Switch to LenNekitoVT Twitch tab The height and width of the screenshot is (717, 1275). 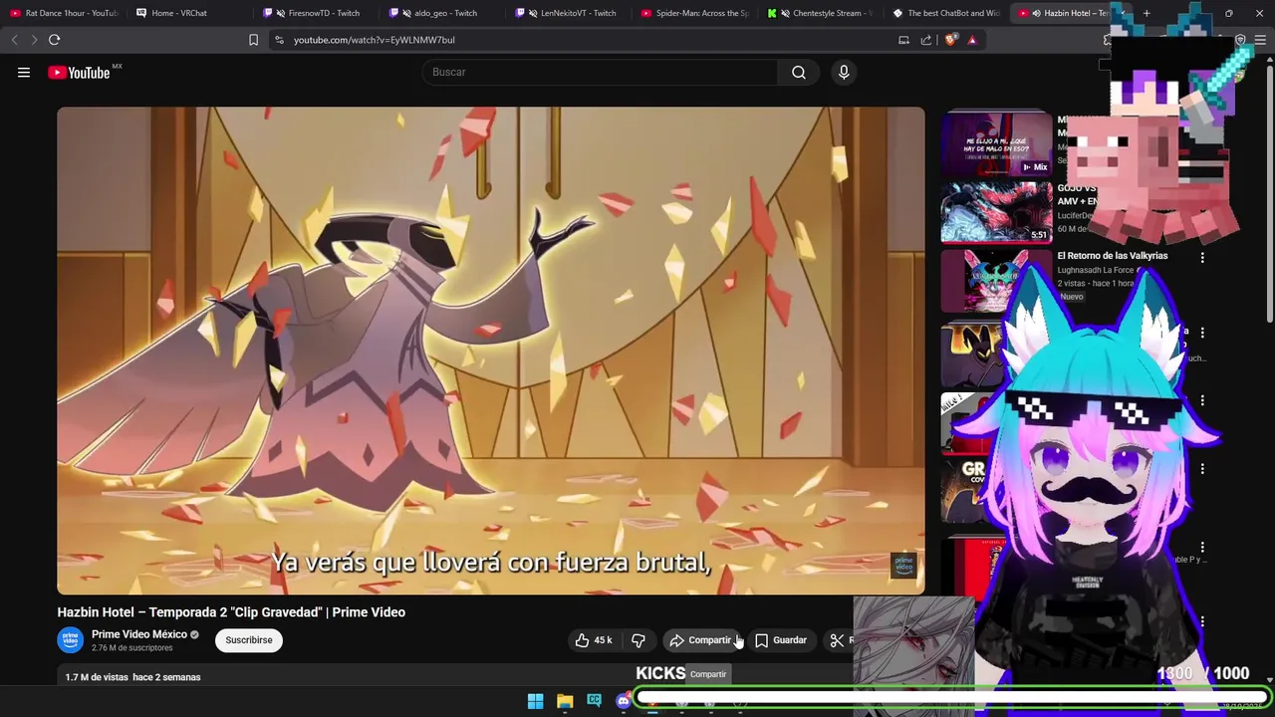click(568, 13)
